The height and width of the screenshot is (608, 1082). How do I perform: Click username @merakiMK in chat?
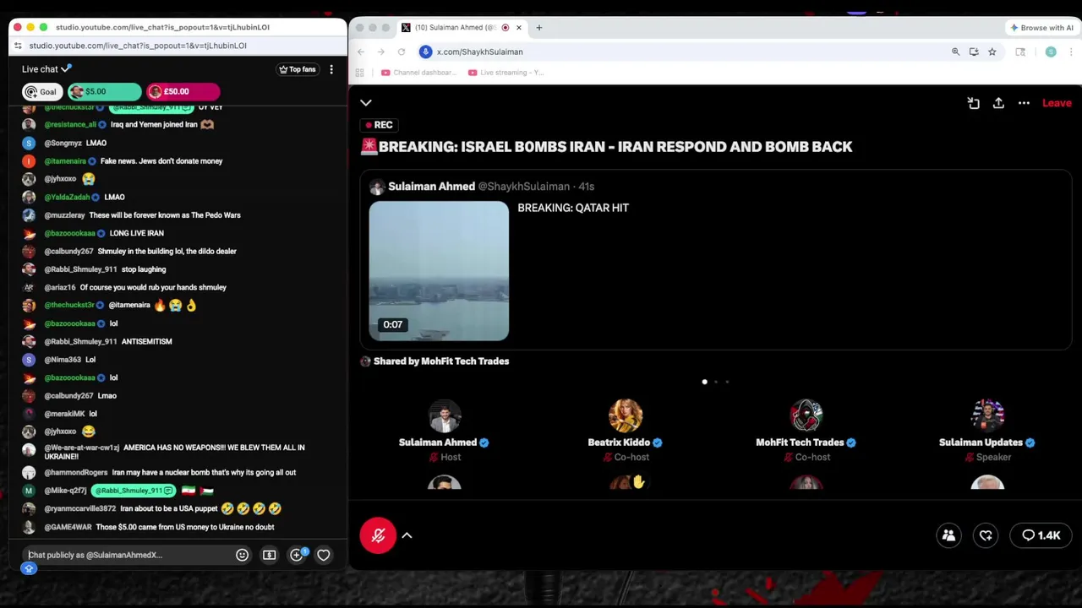64,414
